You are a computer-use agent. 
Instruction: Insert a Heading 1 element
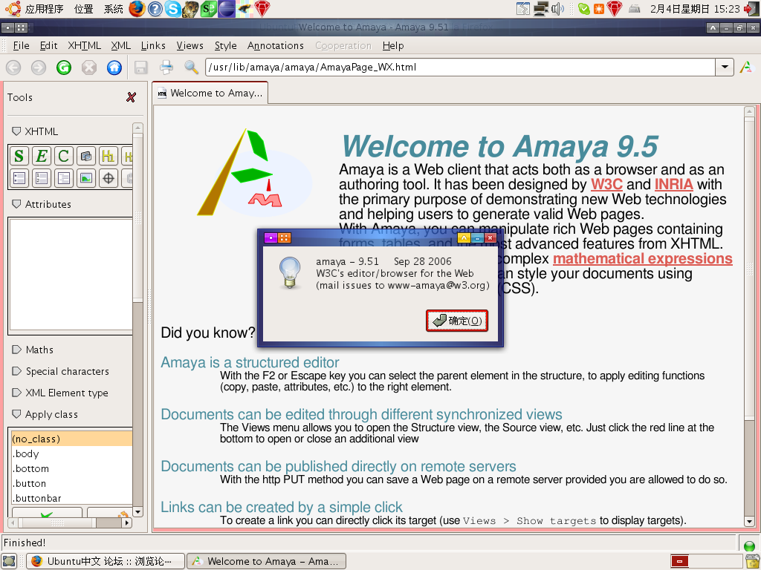pos(109,156)
